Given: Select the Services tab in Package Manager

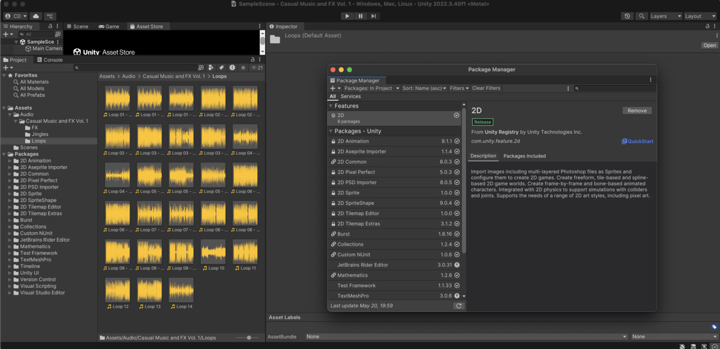Looking at the screenshot, I should [351, 97].
